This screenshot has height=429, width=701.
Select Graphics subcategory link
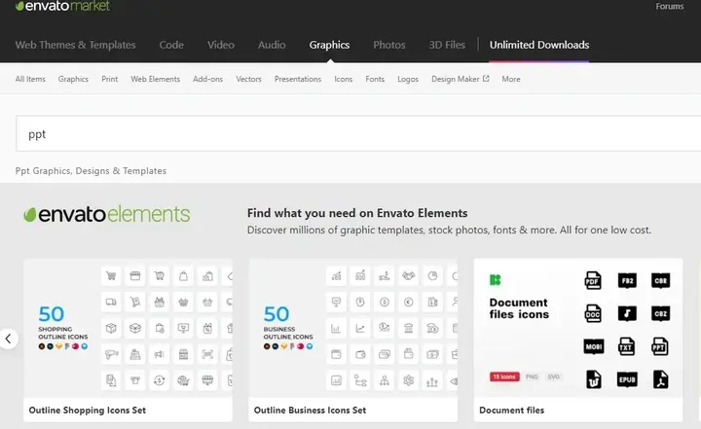point(73,79)
